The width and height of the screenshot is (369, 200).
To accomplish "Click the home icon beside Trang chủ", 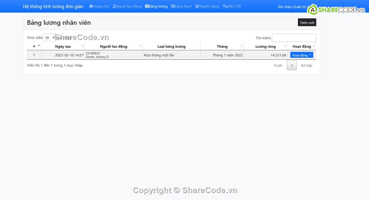I will click(x=91, y=7).
